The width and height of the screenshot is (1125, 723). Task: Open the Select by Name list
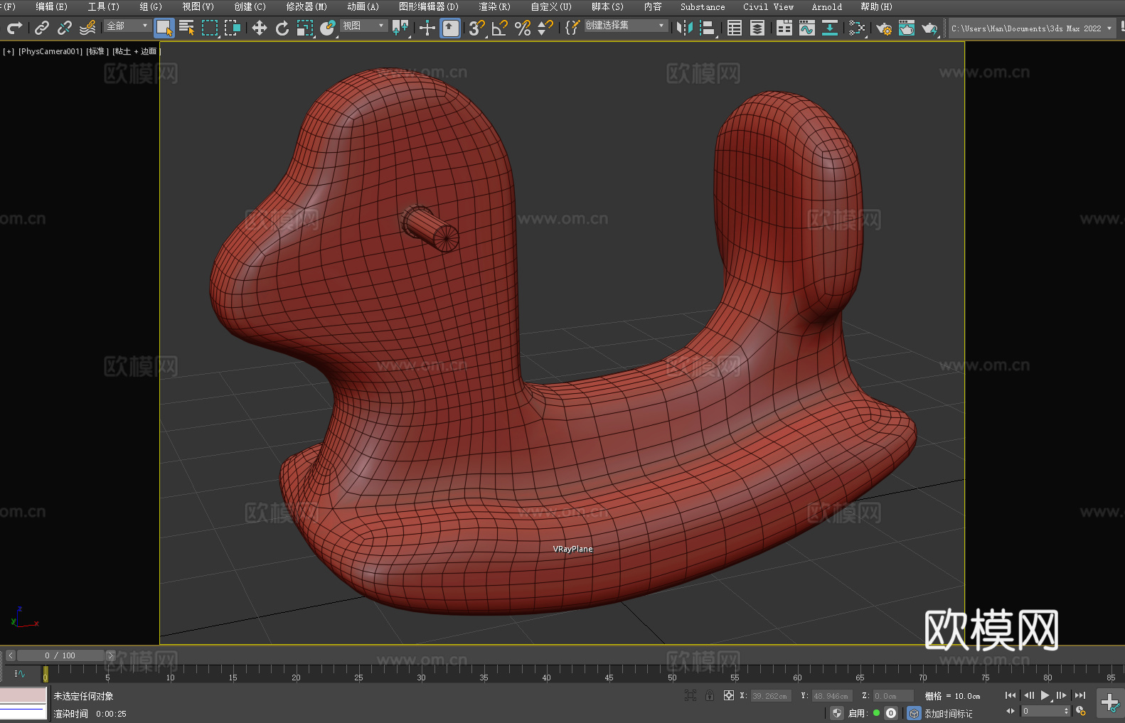pyautogui.click(x=187, y=28)
